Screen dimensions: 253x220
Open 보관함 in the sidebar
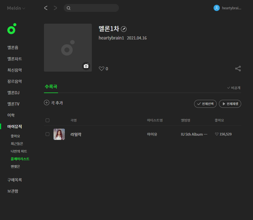coord(13,191)
